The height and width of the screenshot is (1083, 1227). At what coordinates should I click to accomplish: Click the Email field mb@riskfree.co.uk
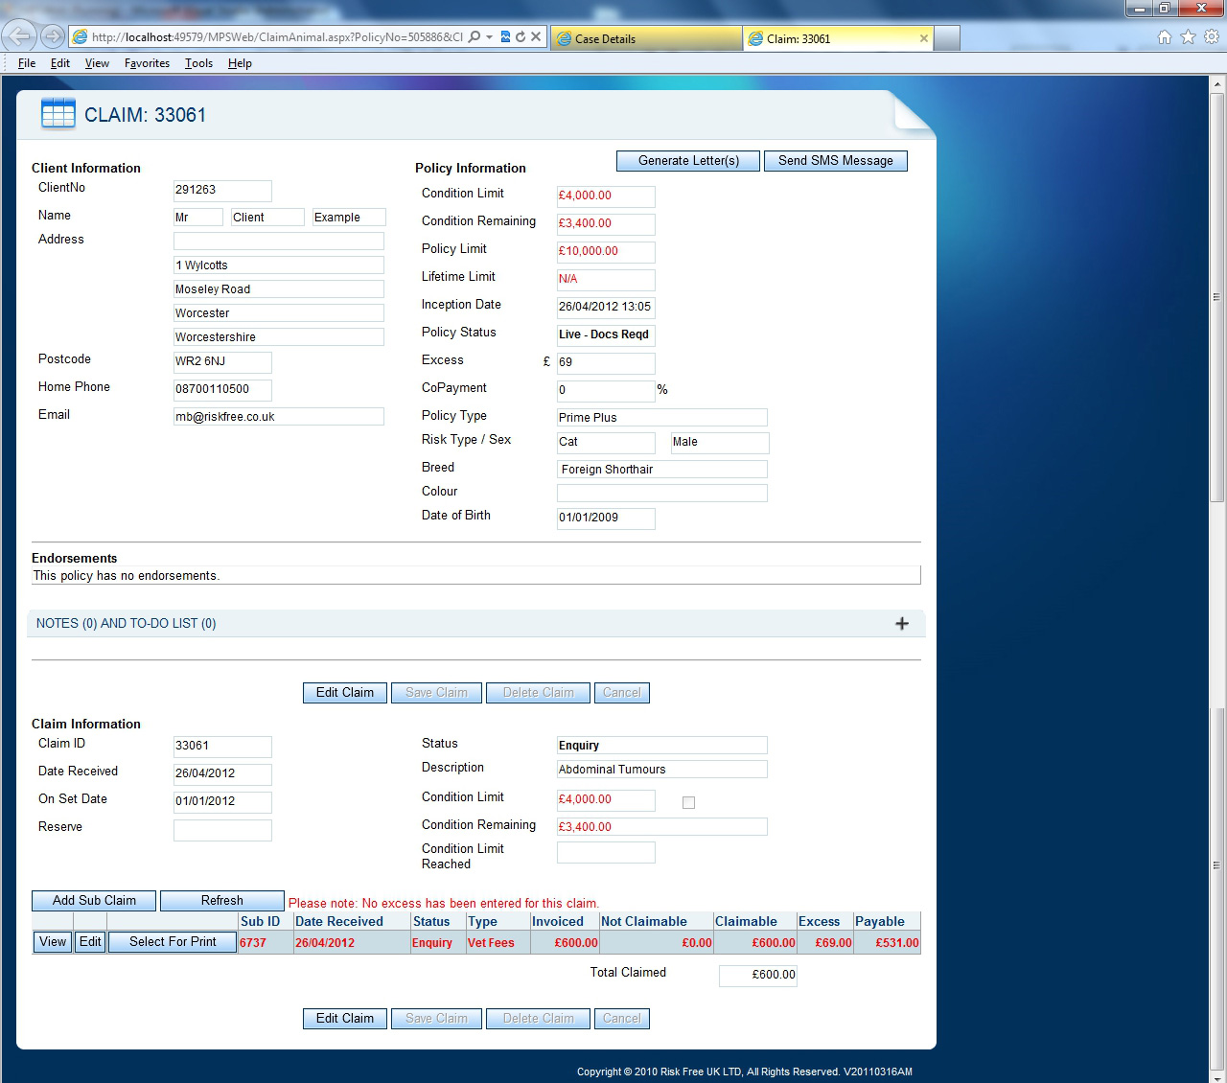279,417
